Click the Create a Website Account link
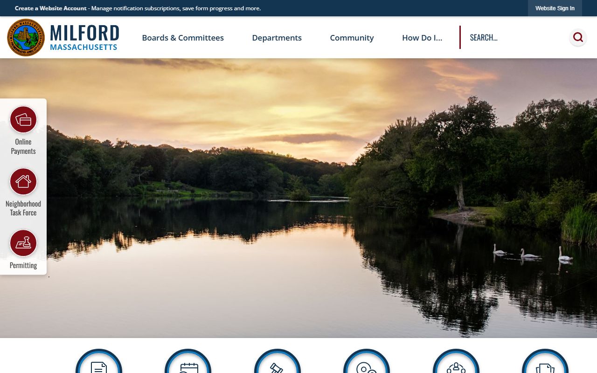The height and width of the screenshot is (373, 597). pyautogui.click(x=51, y=8)
